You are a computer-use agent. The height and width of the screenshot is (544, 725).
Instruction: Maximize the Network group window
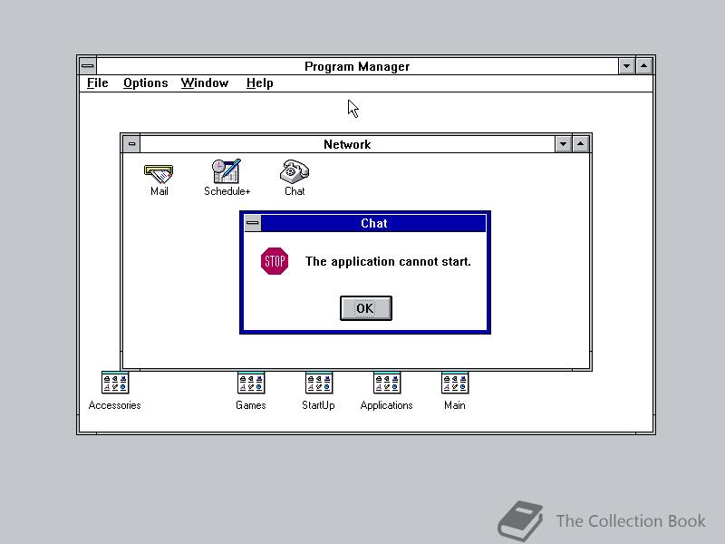pyautogui.click(x=581, y=144)
